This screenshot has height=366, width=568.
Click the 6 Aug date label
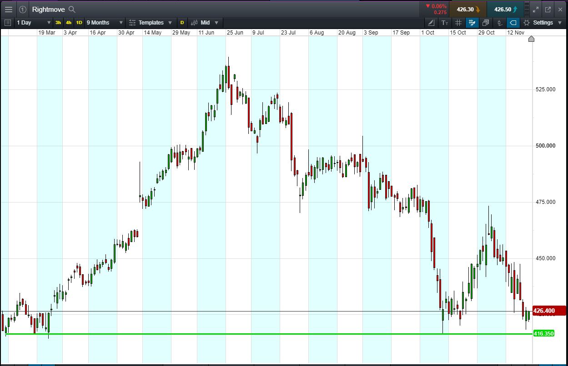(317, 32)
